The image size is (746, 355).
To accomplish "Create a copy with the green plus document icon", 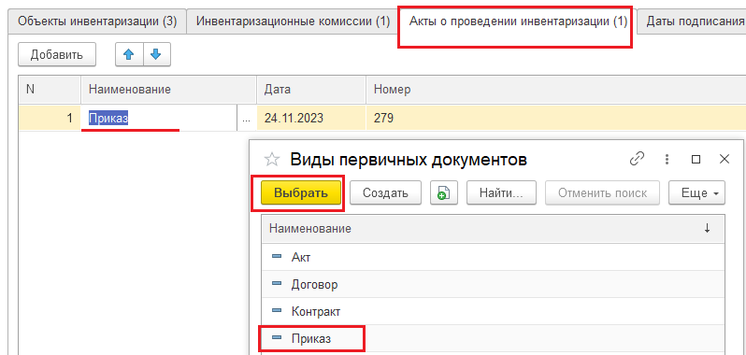I will [x=443, y=193].
